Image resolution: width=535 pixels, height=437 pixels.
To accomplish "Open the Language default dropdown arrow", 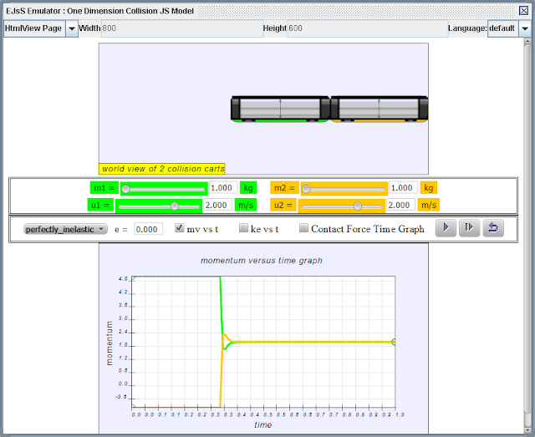I will [x=525, y=28].
